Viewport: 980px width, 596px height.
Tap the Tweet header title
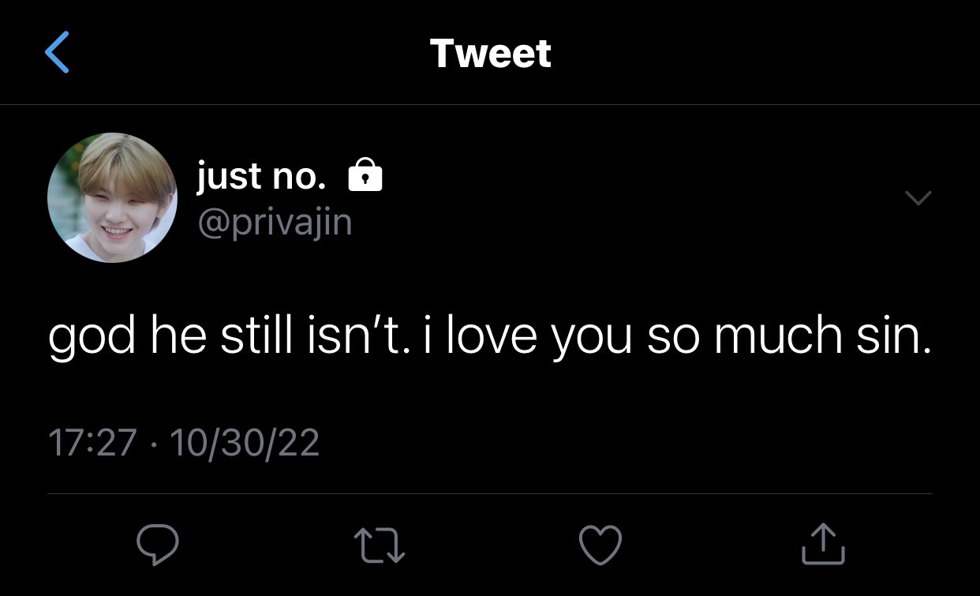491,54
